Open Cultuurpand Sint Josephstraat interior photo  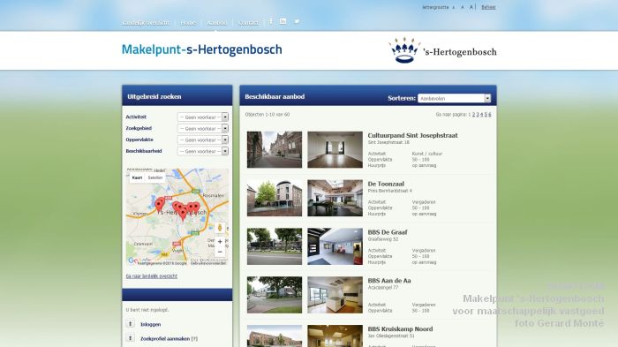tap(335, 150)
